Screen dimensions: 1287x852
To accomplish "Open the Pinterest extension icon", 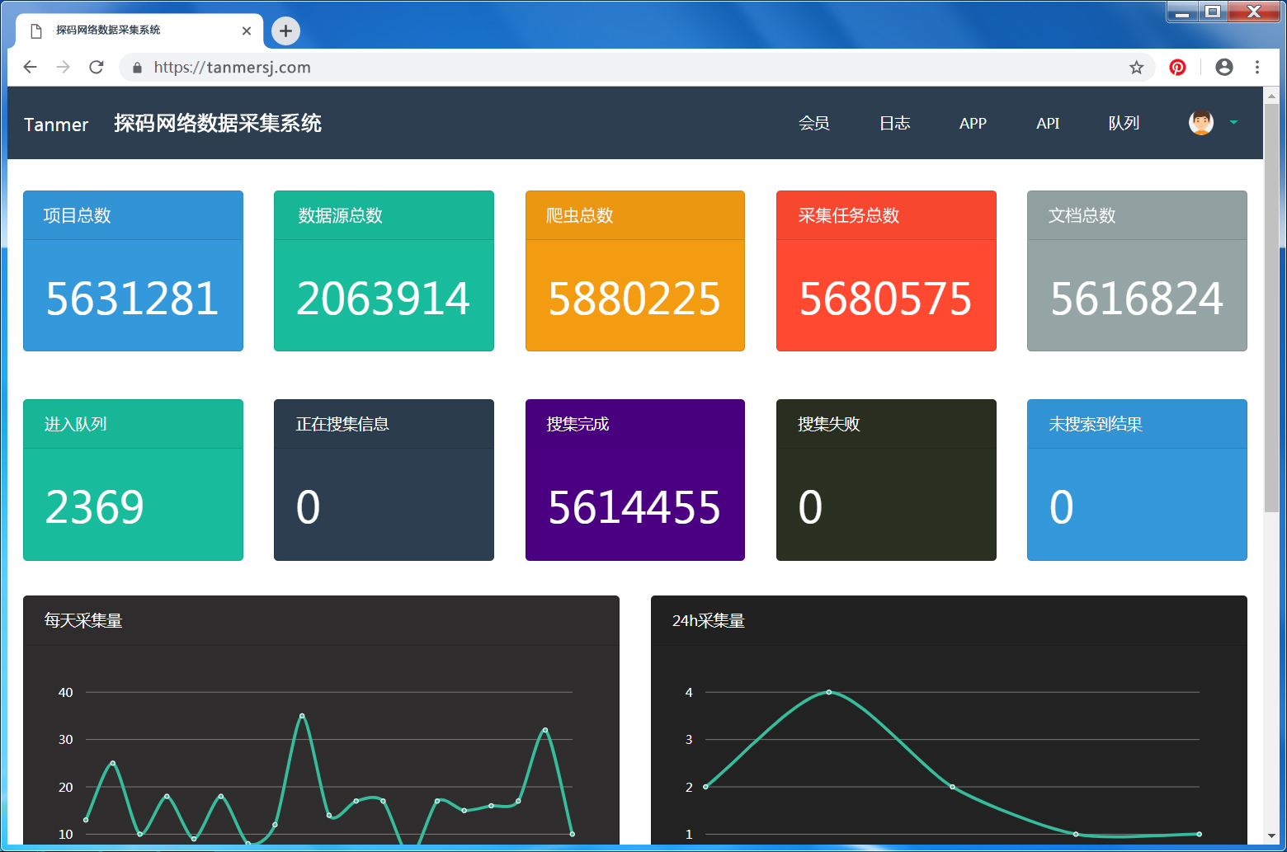I will (1177, 68).
